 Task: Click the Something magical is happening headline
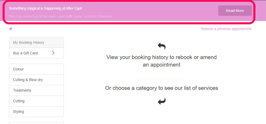pyautogui.click(x=45, y=8)
